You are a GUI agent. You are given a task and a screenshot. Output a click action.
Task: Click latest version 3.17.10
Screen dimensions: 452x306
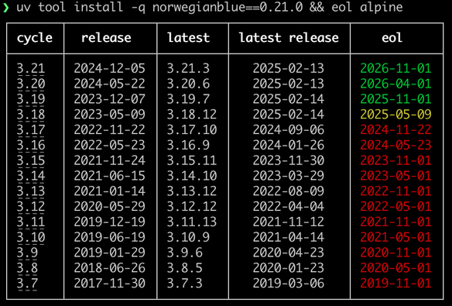[x=192, y=130]
